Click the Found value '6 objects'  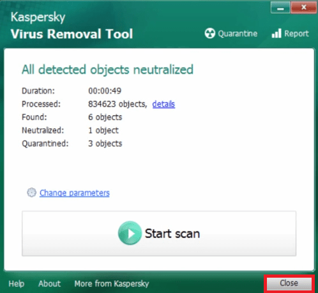tap(105, 117)
